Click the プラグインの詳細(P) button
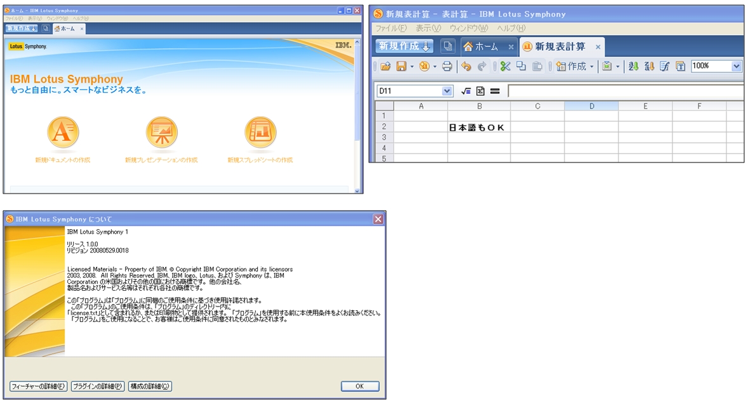This screenshot has width=748, height=403. click(x=98, y=386)
